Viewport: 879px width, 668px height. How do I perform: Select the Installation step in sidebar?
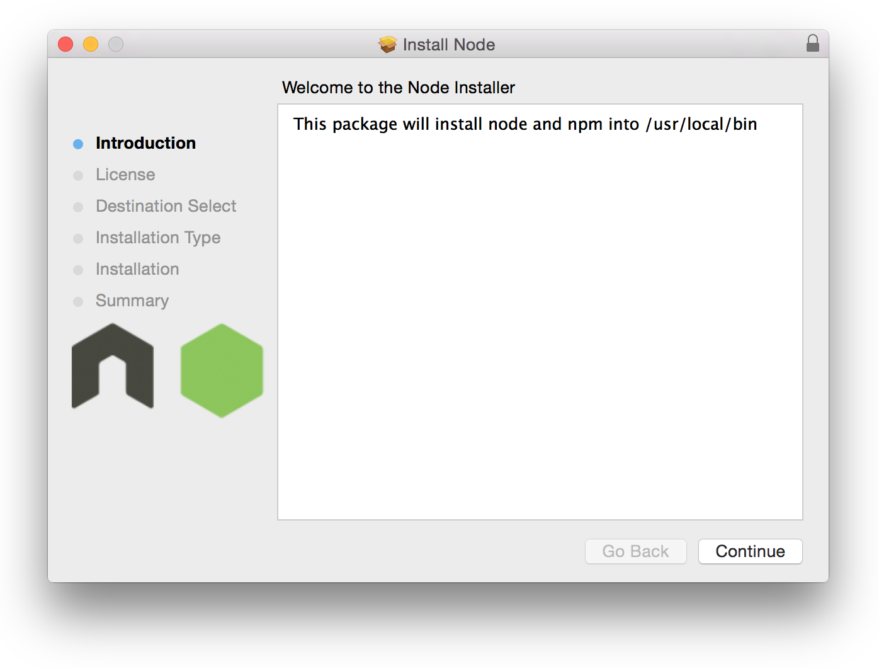point(137,269)
